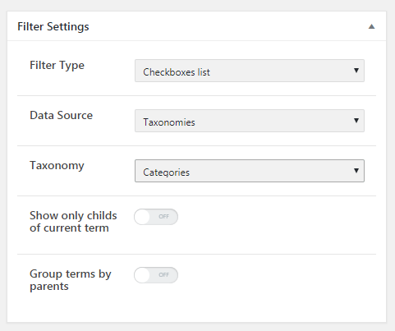Open the Taxonomies Data Source dropdown
395x331 pixels.
250,121
